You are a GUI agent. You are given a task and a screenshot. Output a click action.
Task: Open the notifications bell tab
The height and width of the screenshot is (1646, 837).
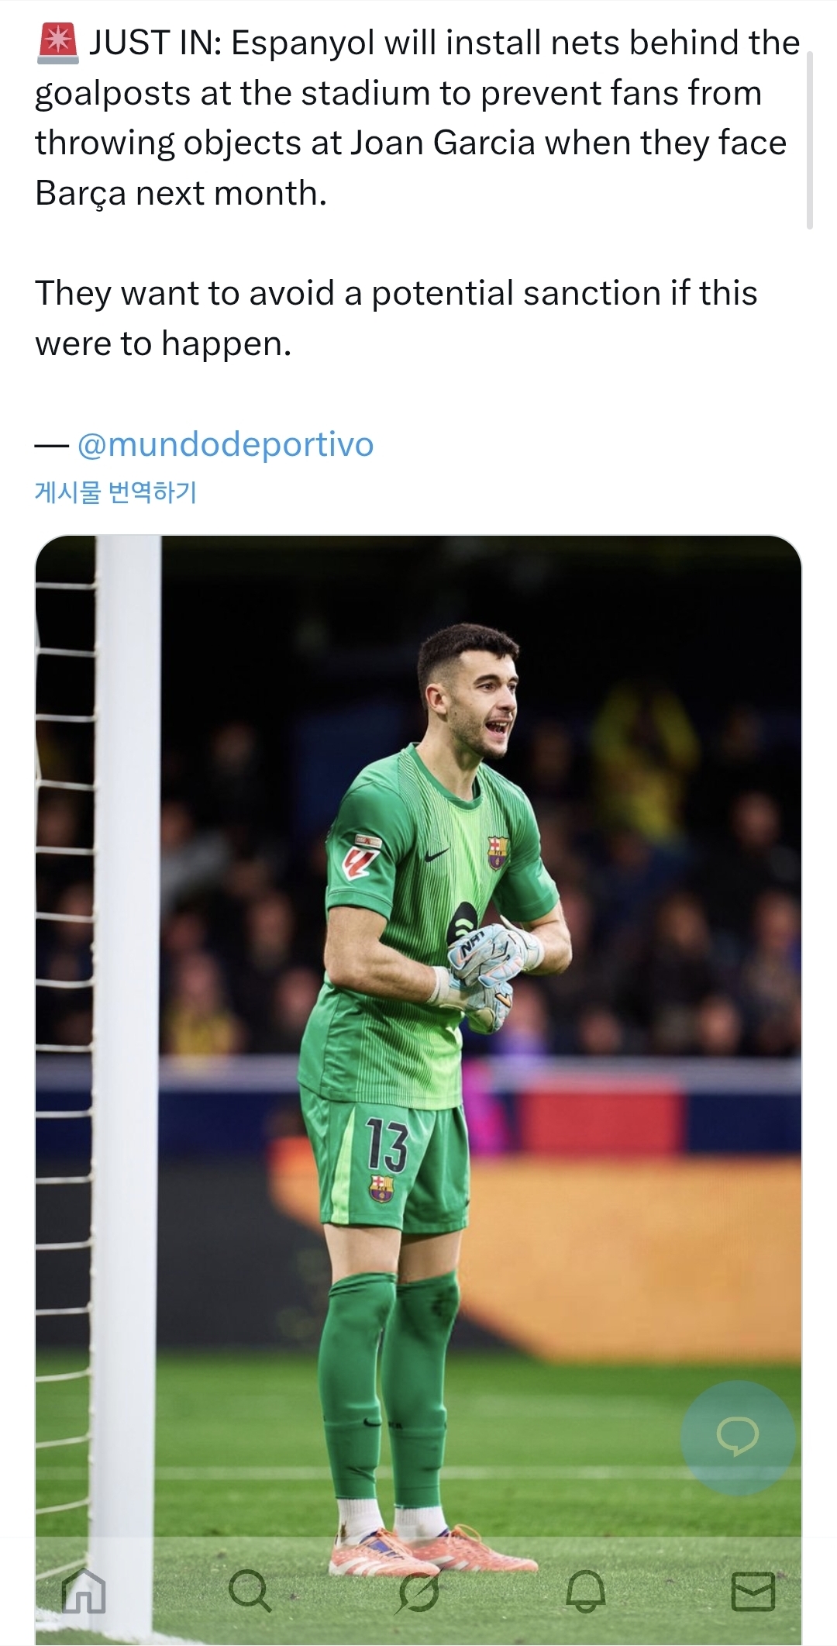point(585,1592)
